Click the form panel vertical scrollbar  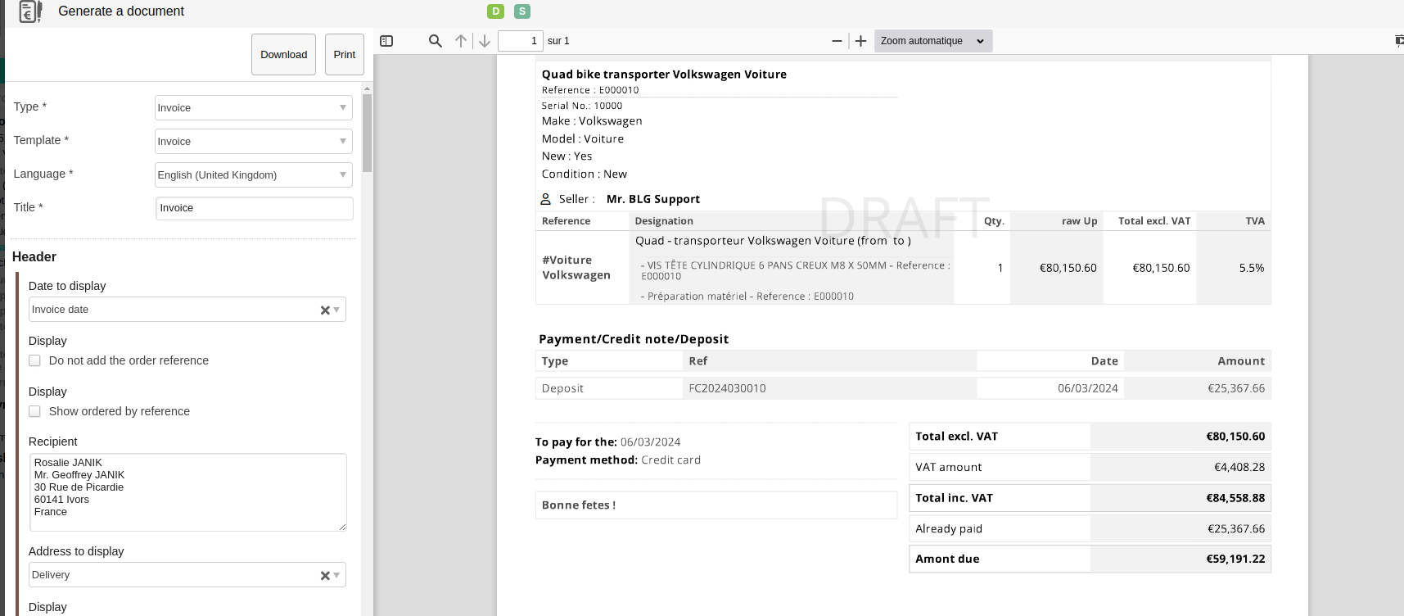(368, 133)
